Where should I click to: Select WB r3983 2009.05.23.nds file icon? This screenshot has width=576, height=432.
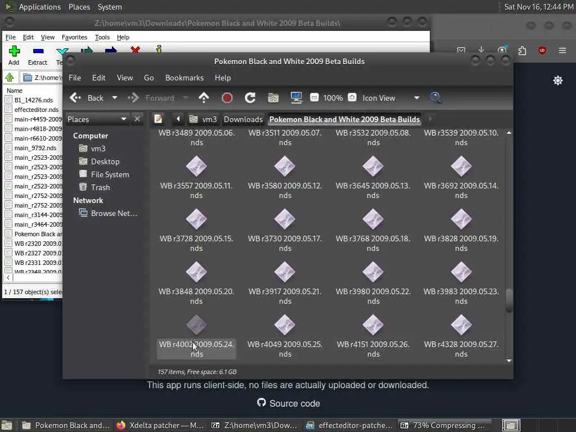pyautogui.click(x=461, y=272)
